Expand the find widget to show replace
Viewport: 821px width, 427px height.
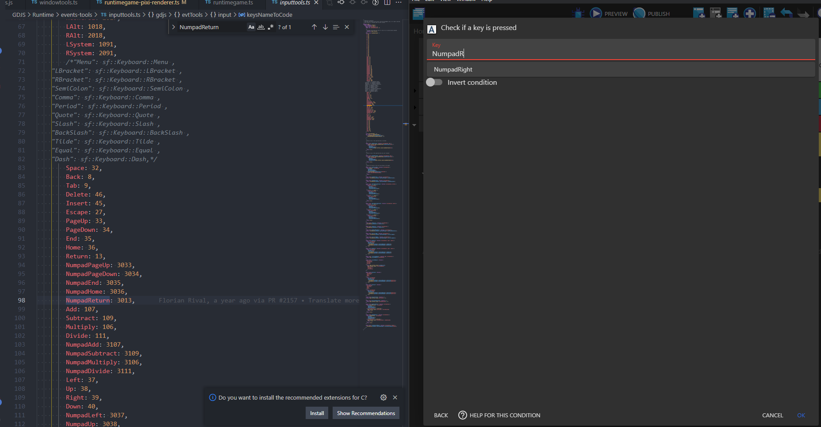click(x=173, y=27)
